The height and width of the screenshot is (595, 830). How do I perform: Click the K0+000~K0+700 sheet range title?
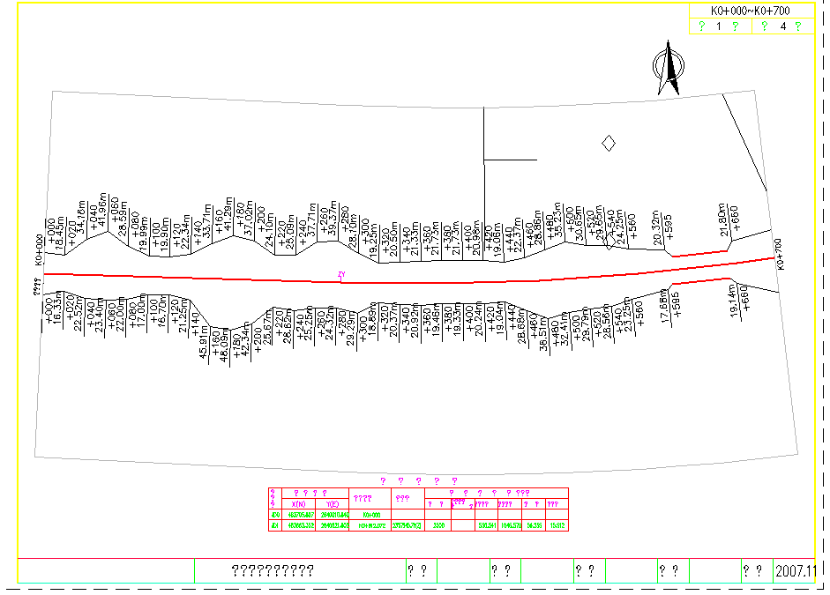[x=750, y=11]
